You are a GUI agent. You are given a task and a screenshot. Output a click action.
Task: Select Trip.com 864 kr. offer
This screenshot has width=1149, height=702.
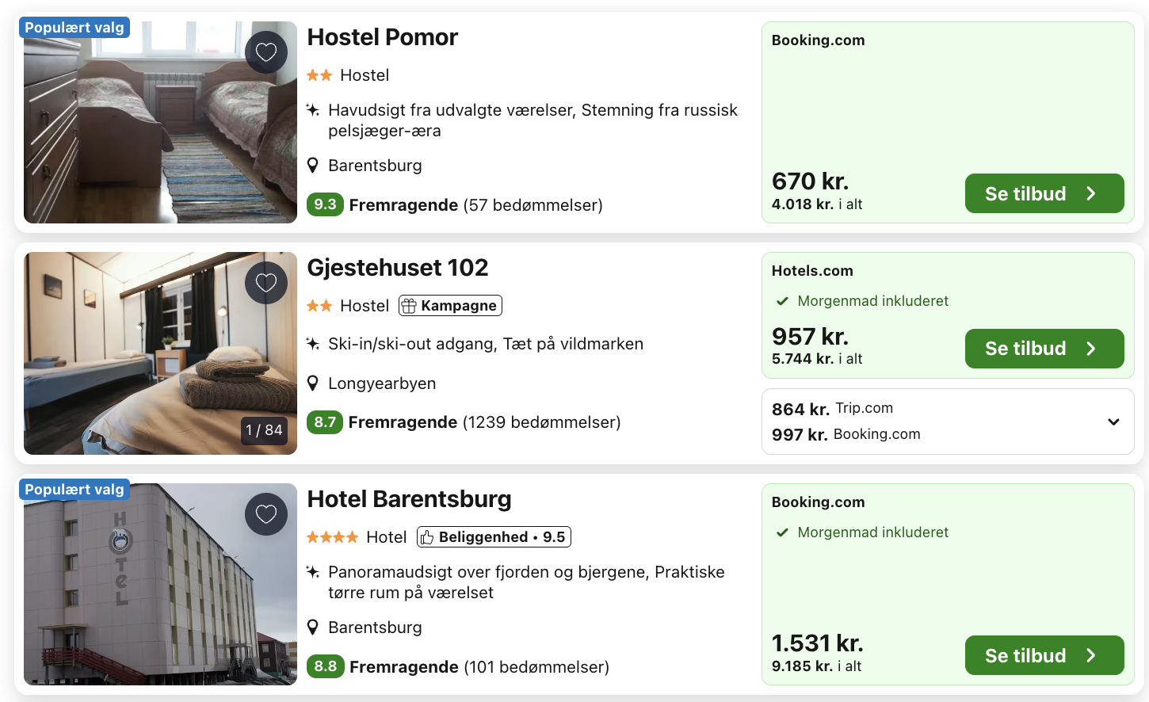click(832, 409)
